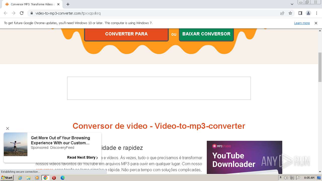The height and width of the screenshot is (181, 322).
Task: Expand the tab search dropdown arrow
Action: click(292, 4)
